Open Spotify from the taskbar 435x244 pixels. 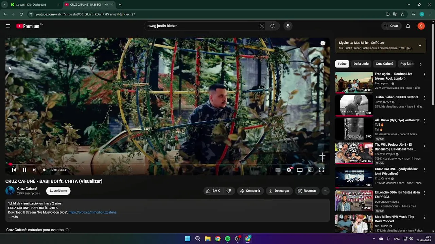228,239
